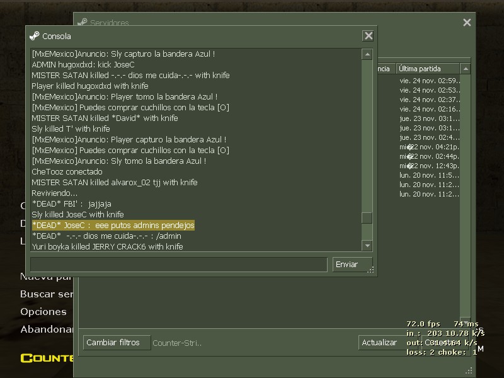
Task: Click line '*DEAD* FBI' : jajjaja'
Action: [x=71, y=203]
